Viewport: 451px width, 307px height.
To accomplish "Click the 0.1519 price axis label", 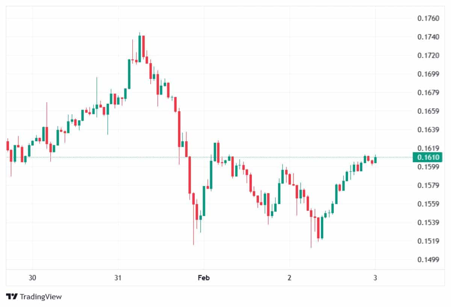I will point(428,241).
